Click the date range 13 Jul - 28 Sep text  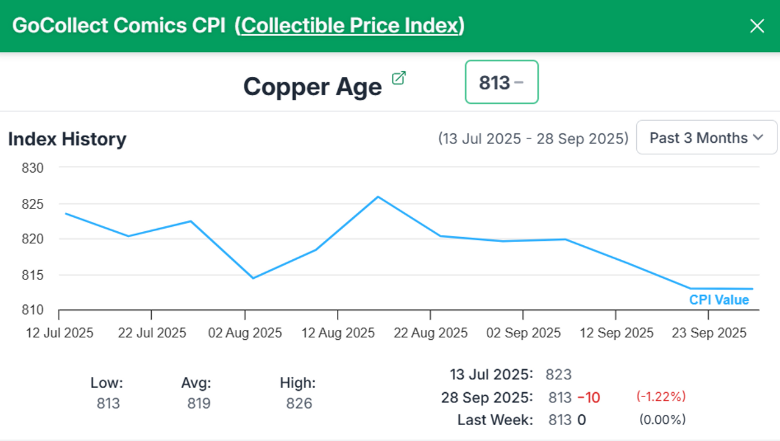pyautogui.click(x=533, y=138)
